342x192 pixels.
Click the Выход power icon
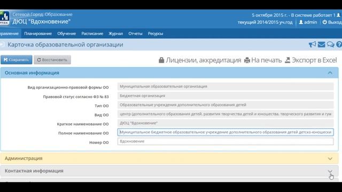(324, 22)
